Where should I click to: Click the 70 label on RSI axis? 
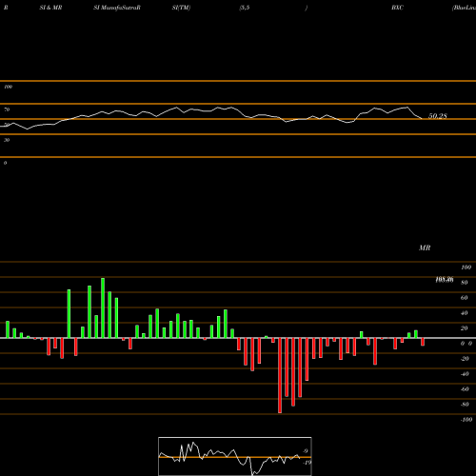click(x=7, y=109)
